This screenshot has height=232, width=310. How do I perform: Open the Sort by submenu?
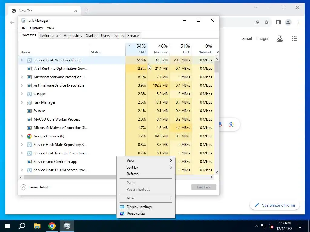(146, 167)
